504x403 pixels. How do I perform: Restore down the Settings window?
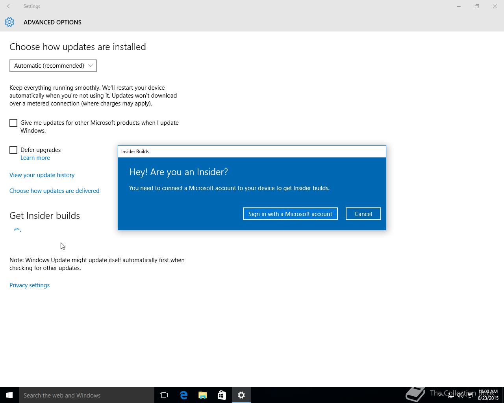click(477, 6)
